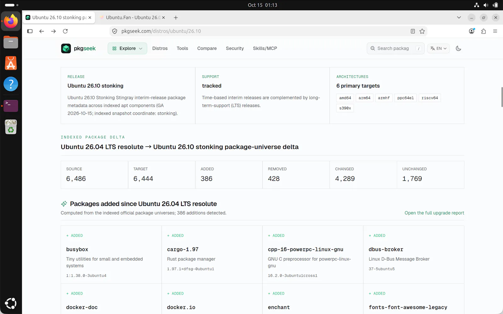This screenshot has width=503, height=314.
Task: Open the system volume indicator
Action: [486, 5]
